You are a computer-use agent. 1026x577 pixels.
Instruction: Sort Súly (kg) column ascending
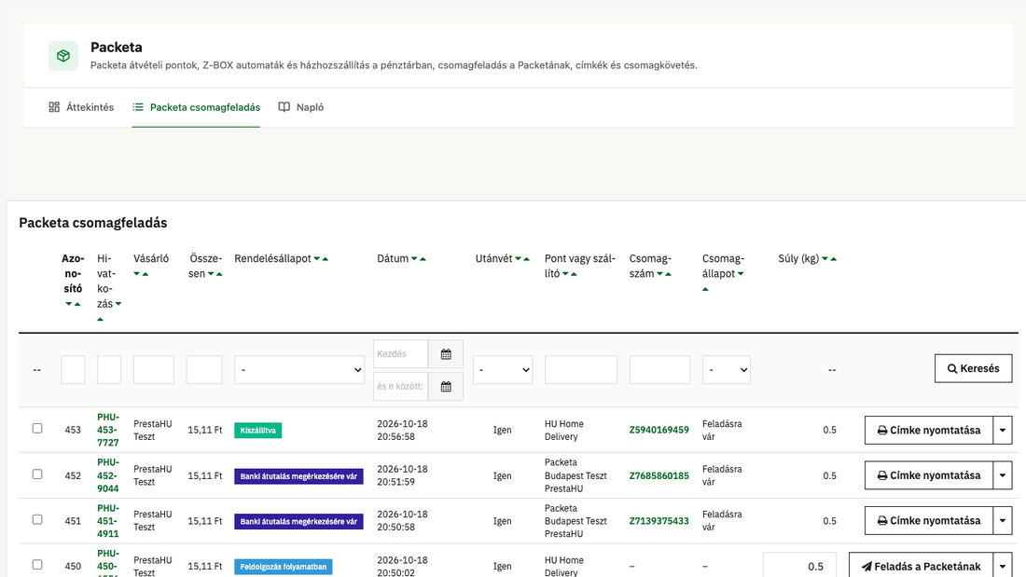834,259
